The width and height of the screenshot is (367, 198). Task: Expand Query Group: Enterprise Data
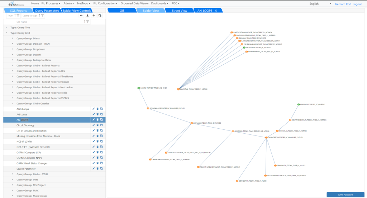click(13, 60)
